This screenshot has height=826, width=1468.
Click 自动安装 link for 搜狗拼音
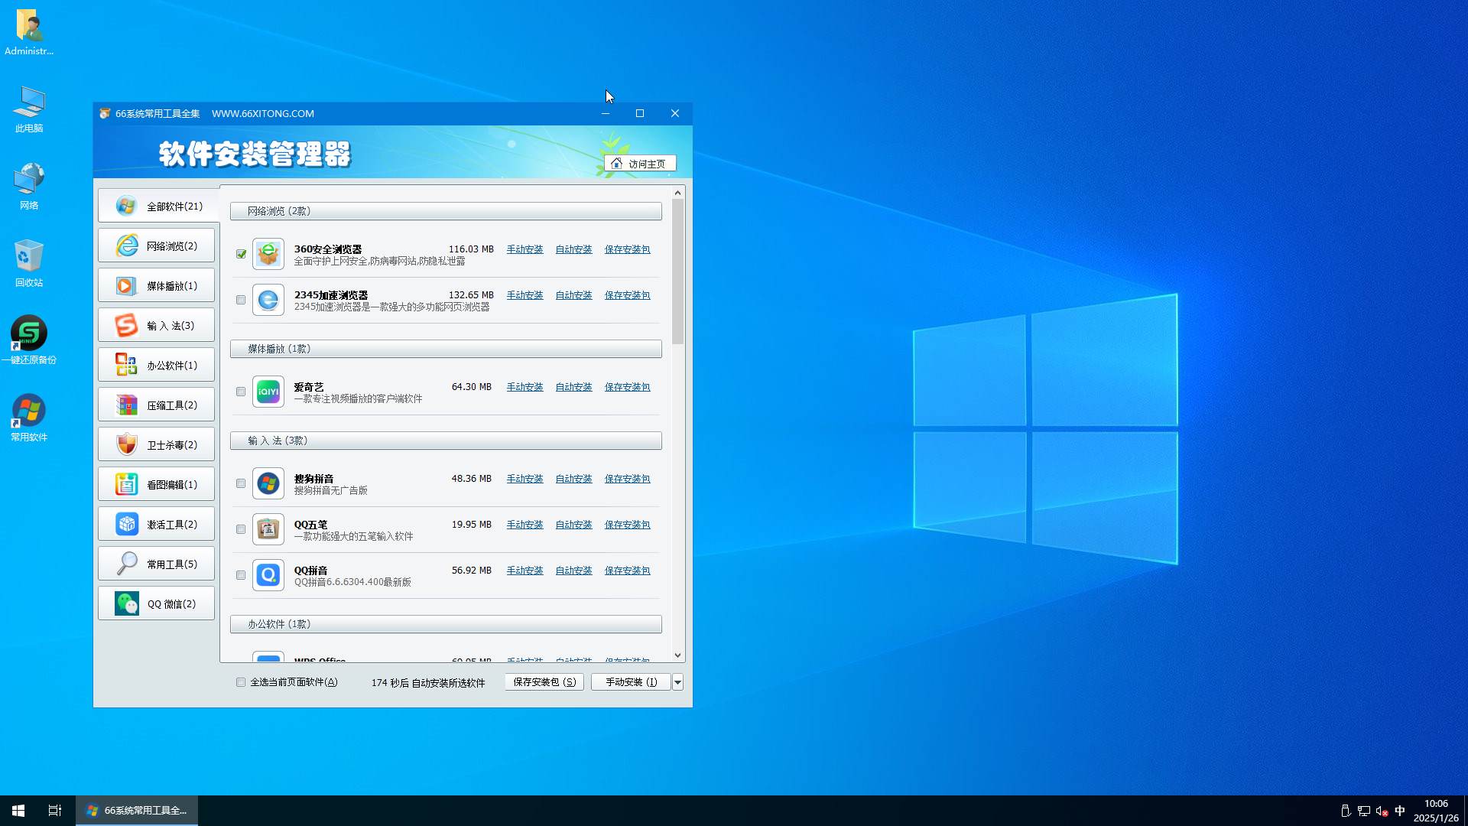[573, 479]
